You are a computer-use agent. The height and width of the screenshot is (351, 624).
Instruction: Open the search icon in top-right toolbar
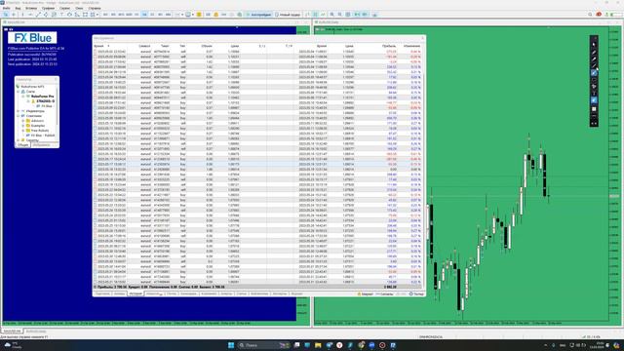click(590, 15)
